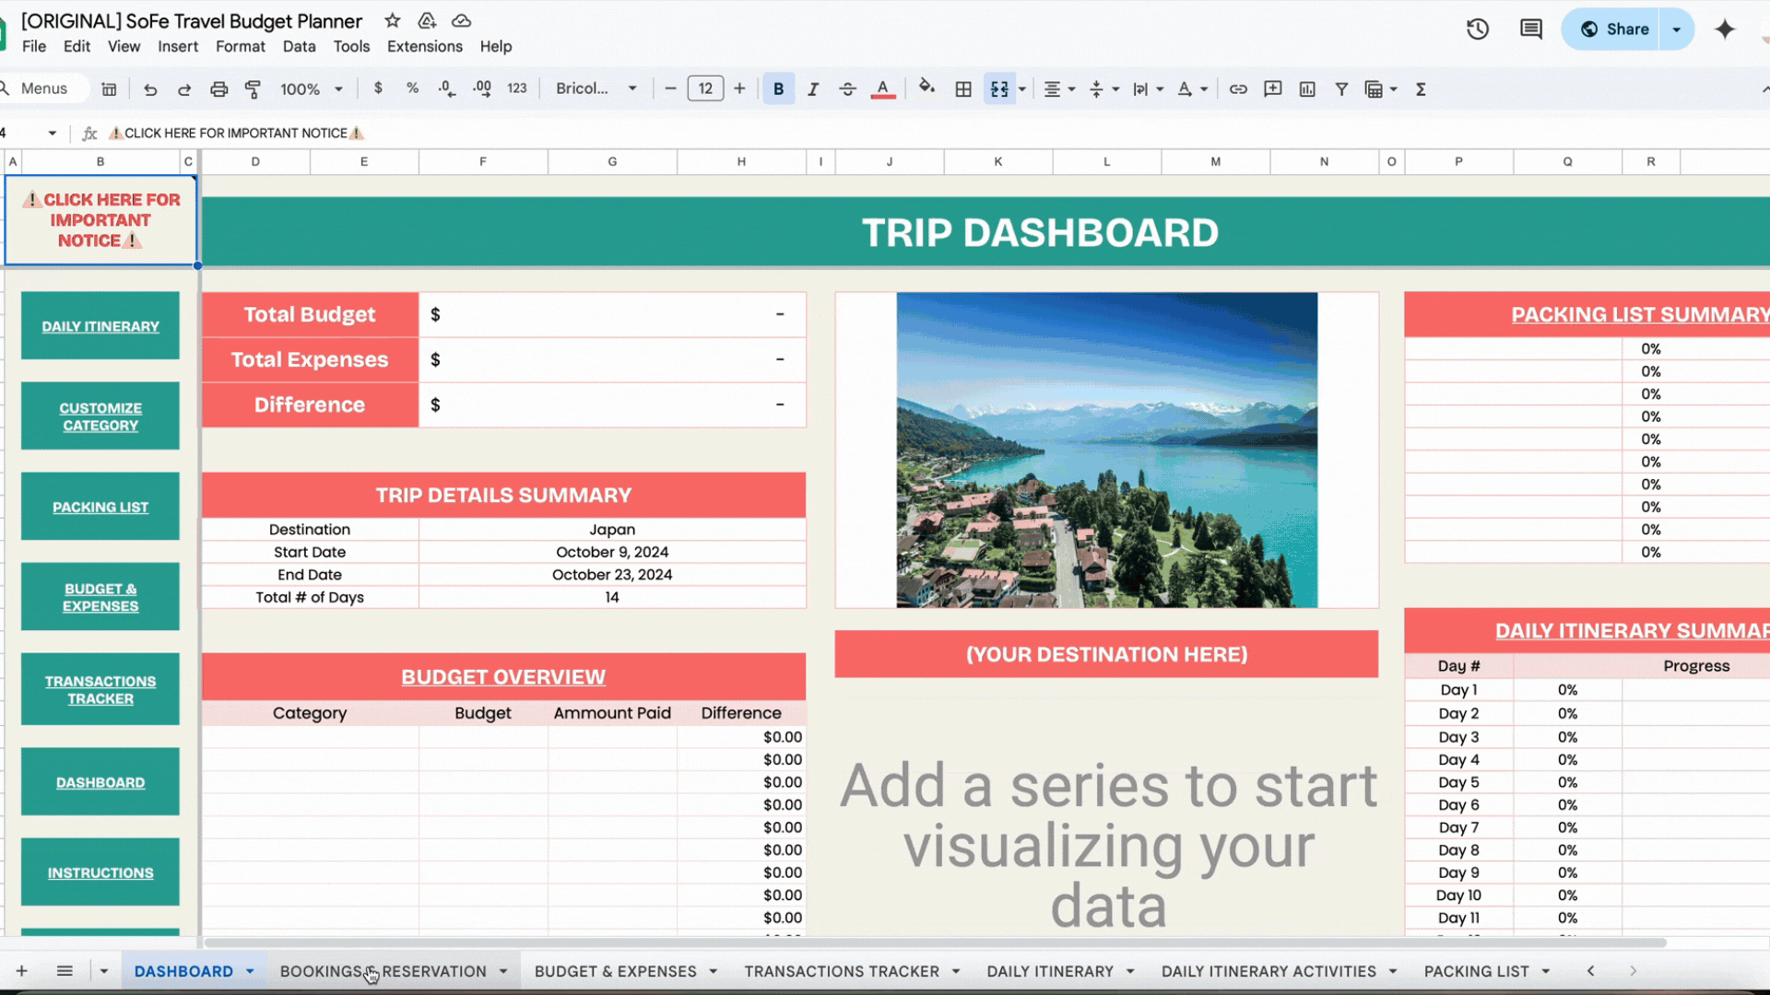This screenshot has width=1770, height=995.
Task: Switch to BUDGET & EXPENSES sheet tab
Action: [x=616, y=971]
